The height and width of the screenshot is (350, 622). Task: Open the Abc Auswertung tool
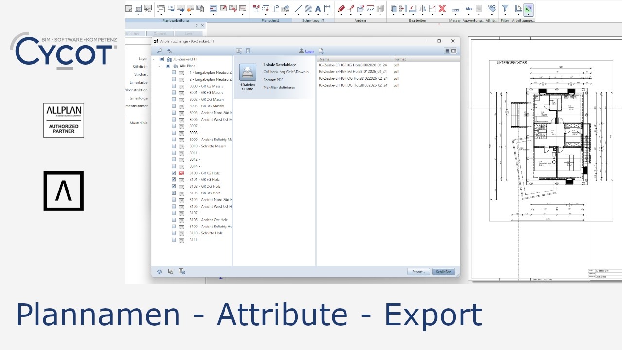tap(469, 8)
